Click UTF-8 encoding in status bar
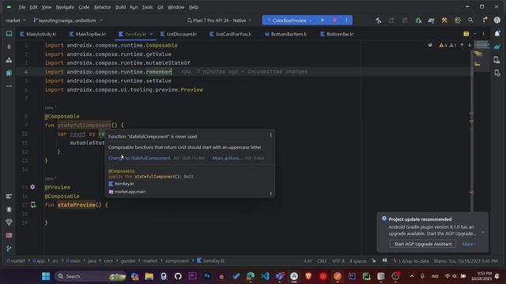This screenshot has height=284, width=506. 338,261
